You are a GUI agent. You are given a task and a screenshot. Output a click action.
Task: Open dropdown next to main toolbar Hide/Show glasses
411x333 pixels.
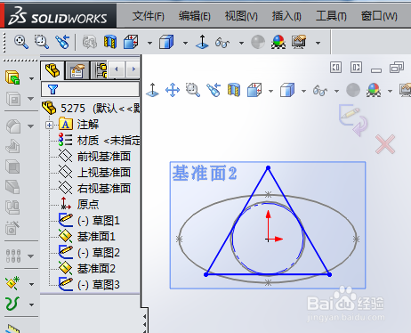[x=241, y=43]
